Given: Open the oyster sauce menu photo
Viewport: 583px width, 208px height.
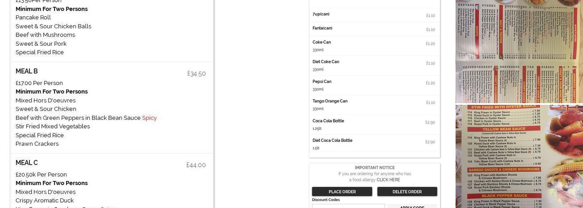Looking at the screenshot, I should click(x=519, y=156).
